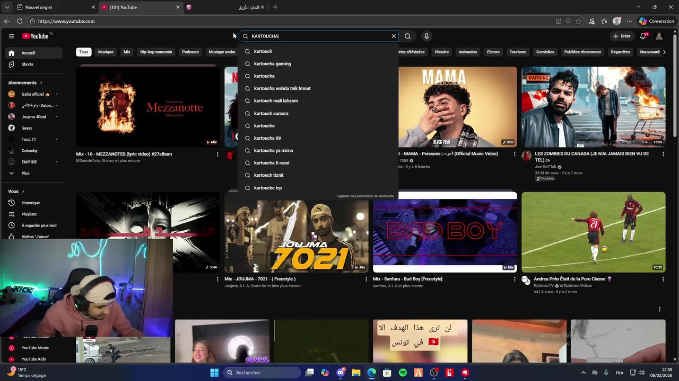The width and height of the screenshot is (679, 381).
Task: Select the Musique filter chip
Action: pyautogui.click(x=106, y=52)
